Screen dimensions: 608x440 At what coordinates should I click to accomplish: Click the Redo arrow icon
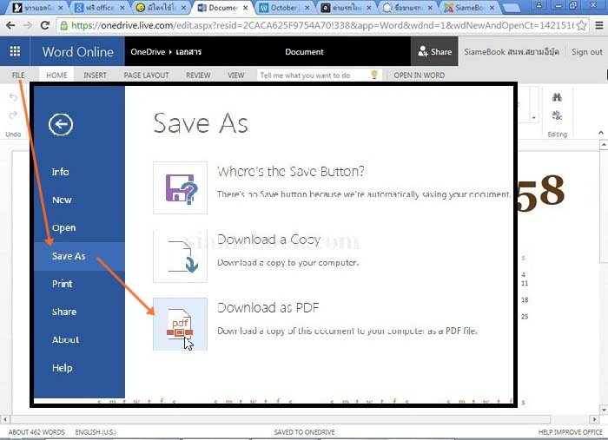click(x=13, y=115)
